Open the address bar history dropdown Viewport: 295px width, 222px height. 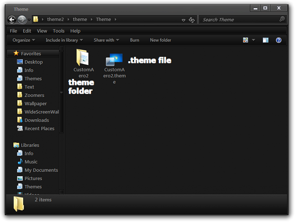pos(183,20)
